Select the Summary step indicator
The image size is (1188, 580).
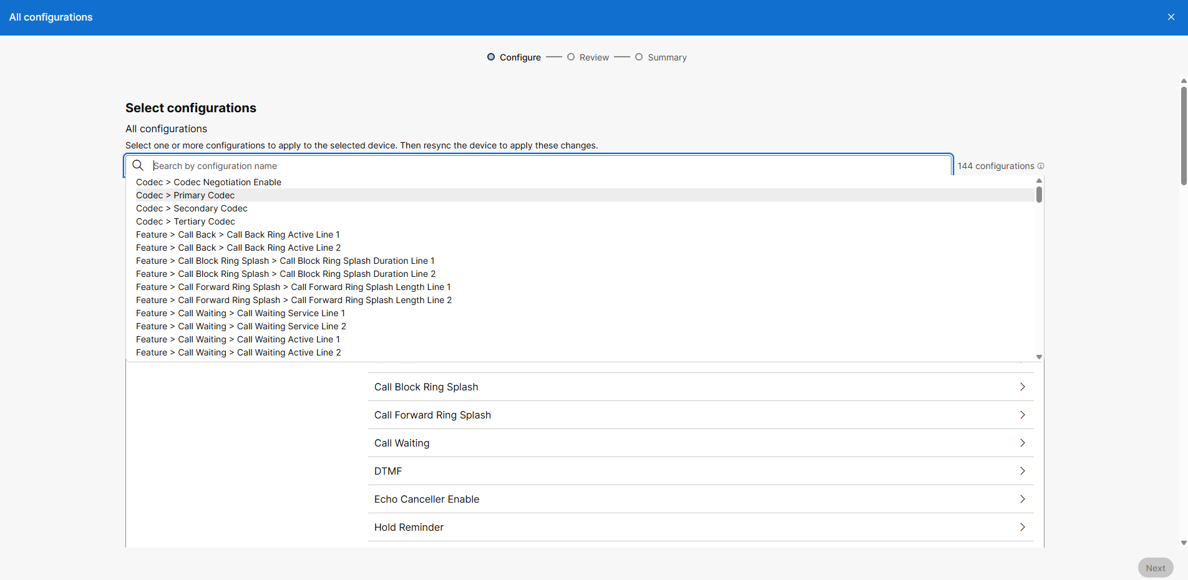click(x=661, y=57)
